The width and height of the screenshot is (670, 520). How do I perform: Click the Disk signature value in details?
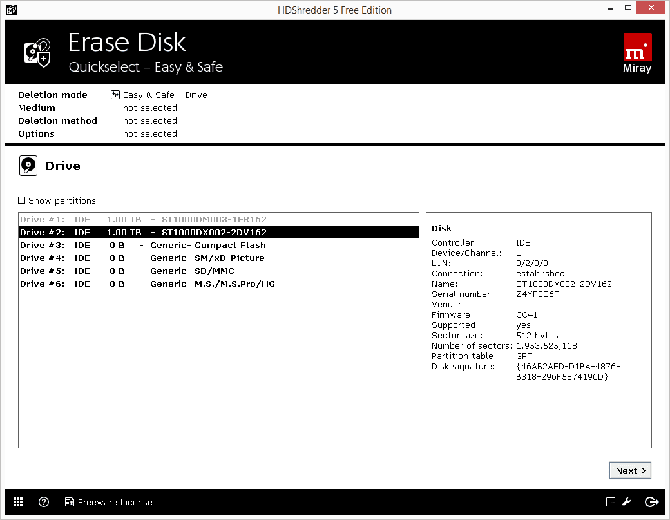pos(568,371)
